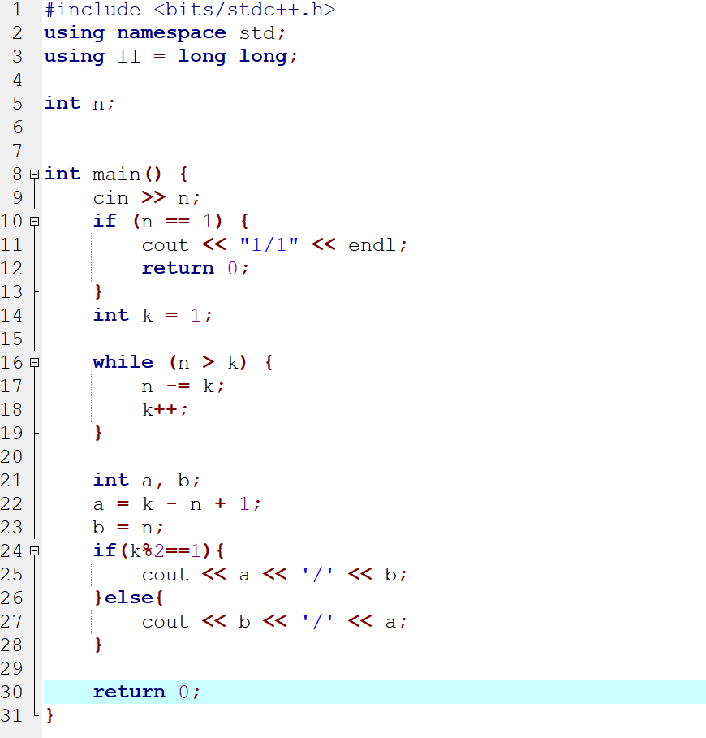Click on the "1/1" string literal
This screenshot has height=738, width=706.
tap(269, 244)
